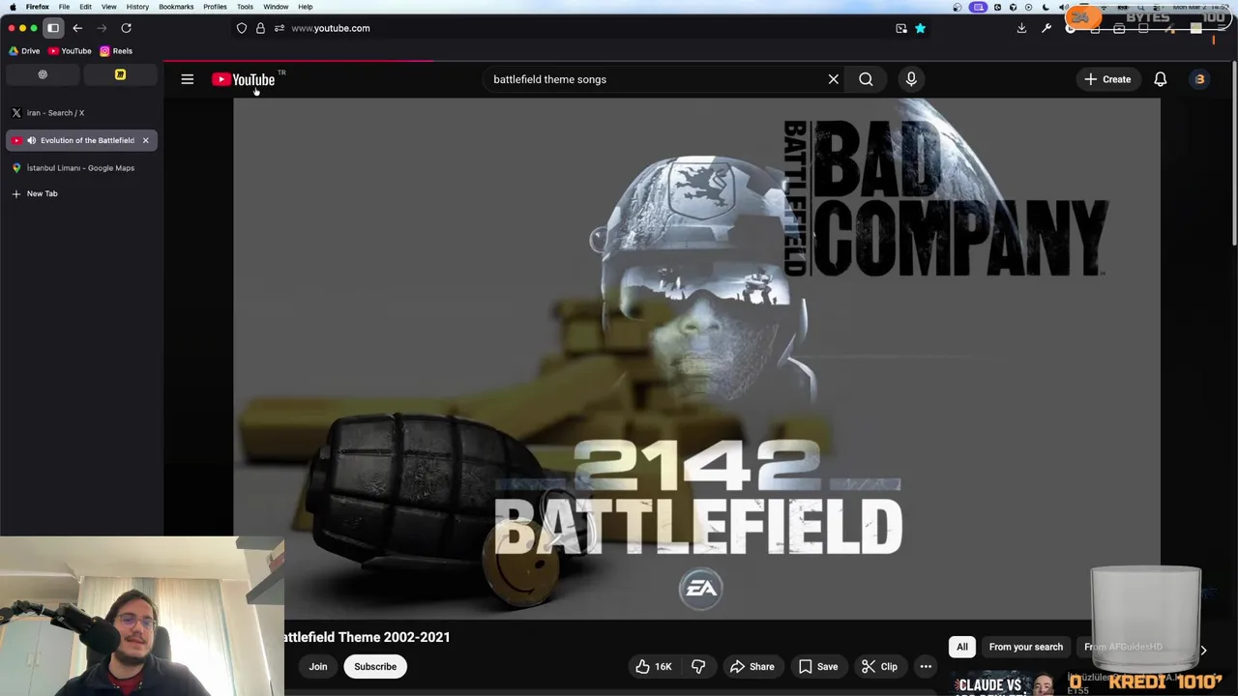This screenshot has height=696, width=1238.
Task: Run search with magnifier button
Action: (866, 79)
